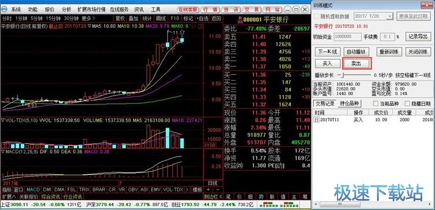
Task: Click the 统计 statistics toolbar button
Action: pos(147,19)
